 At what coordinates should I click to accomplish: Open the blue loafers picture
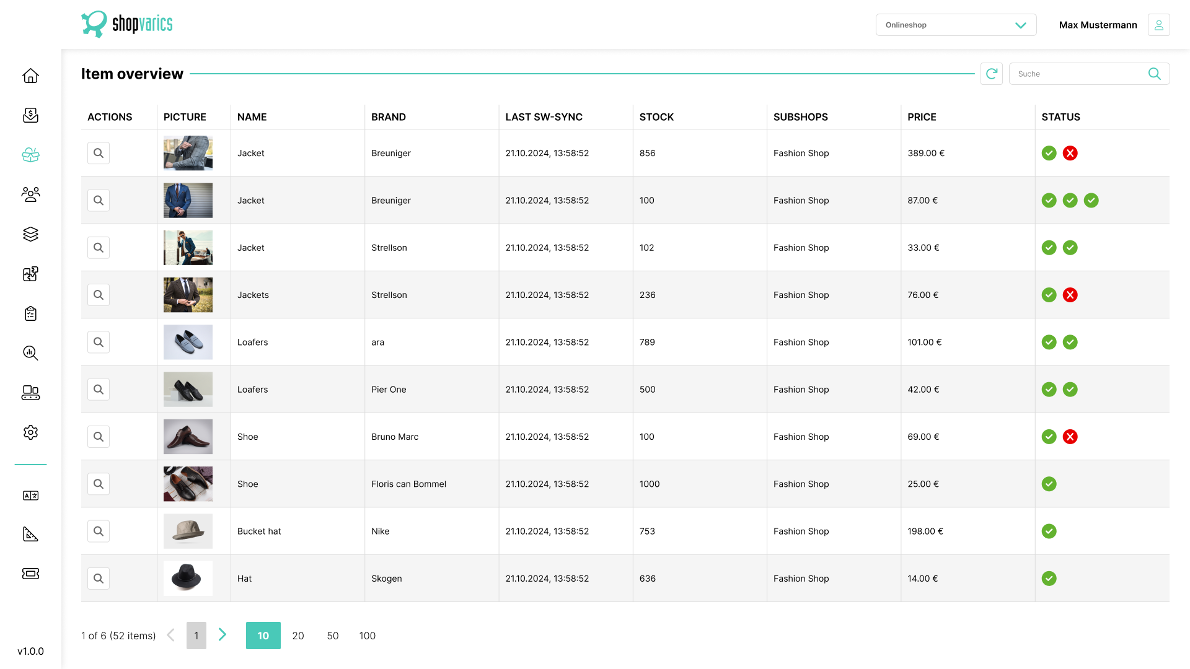[x=188, y=342]
